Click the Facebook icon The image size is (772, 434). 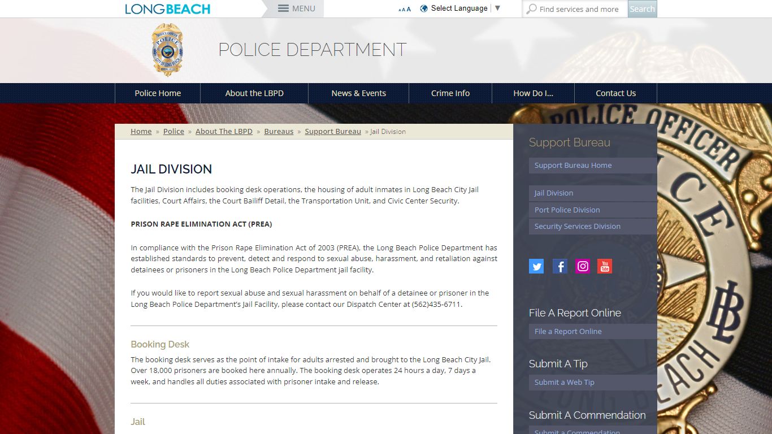click(x=559, y=266)
